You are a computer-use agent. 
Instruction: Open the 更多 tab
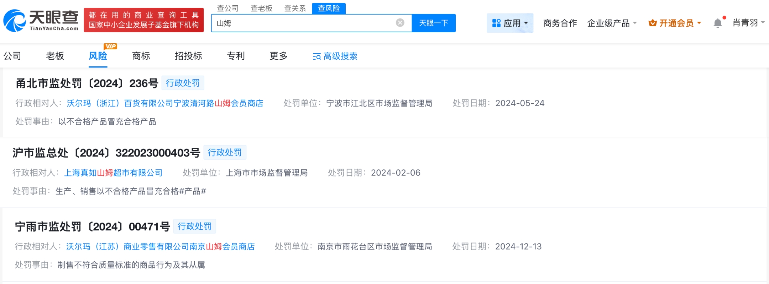coord(279,56)
